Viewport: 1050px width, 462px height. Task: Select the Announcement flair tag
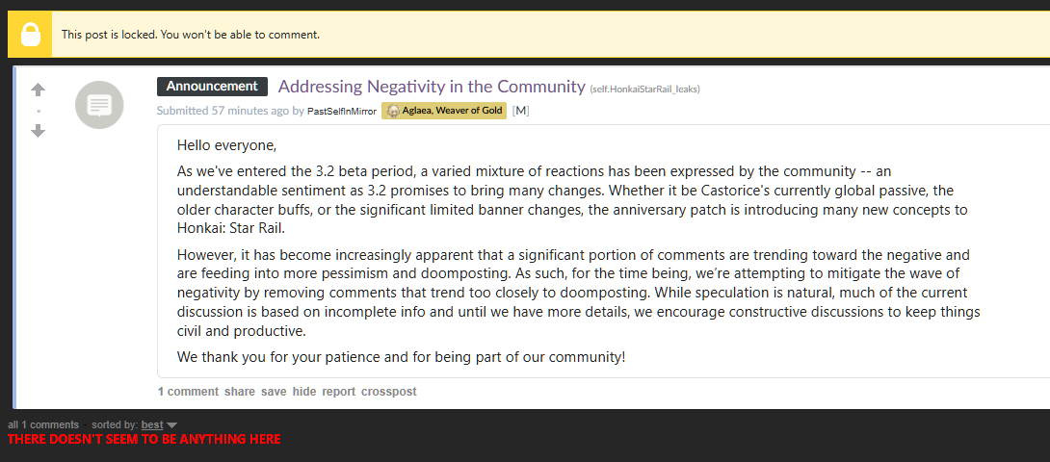(x=212, y=87)
